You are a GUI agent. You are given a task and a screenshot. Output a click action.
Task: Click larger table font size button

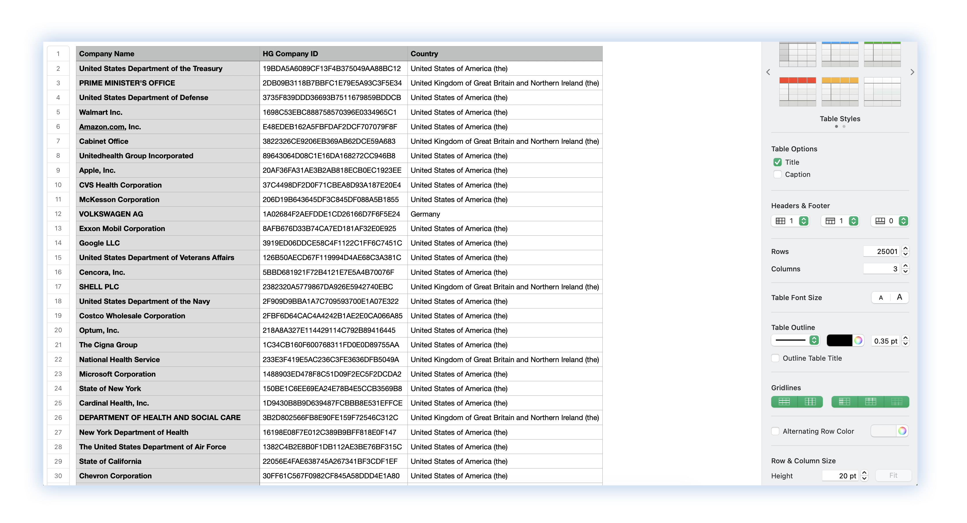[899, 297]
